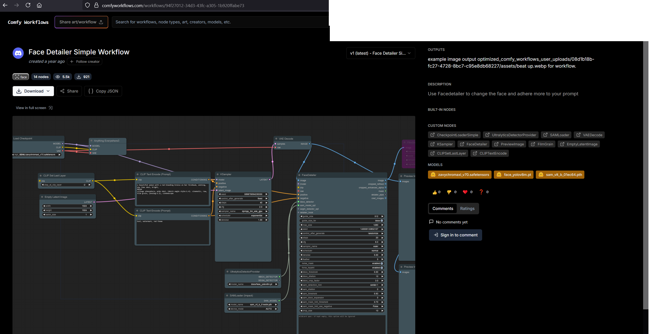This screenshot has width=651, height=334.
Task: Click Follow creator button
Action: (85, 62)
